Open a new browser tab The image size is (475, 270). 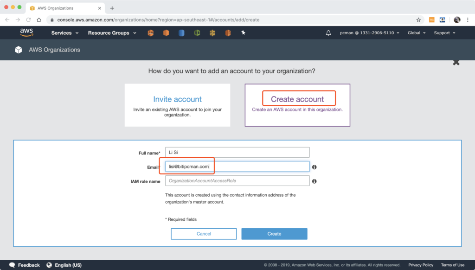pyautogui.click(x=112, y=8)
